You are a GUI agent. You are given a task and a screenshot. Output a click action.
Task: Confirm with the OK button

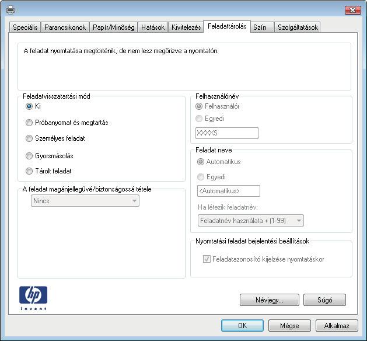click(x=242, y=326)
